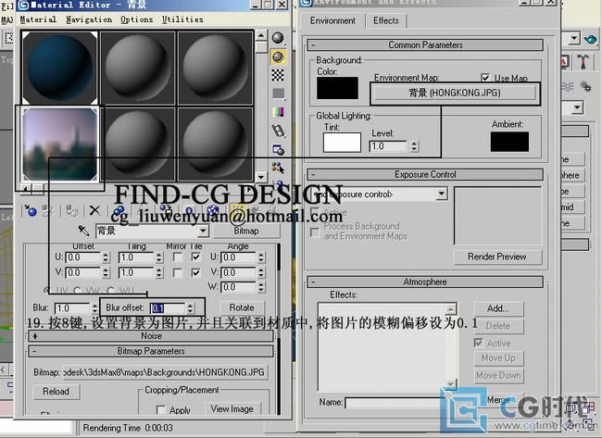
Task: Click Show Map in Viewport cube icon
Action: point(213,210)
